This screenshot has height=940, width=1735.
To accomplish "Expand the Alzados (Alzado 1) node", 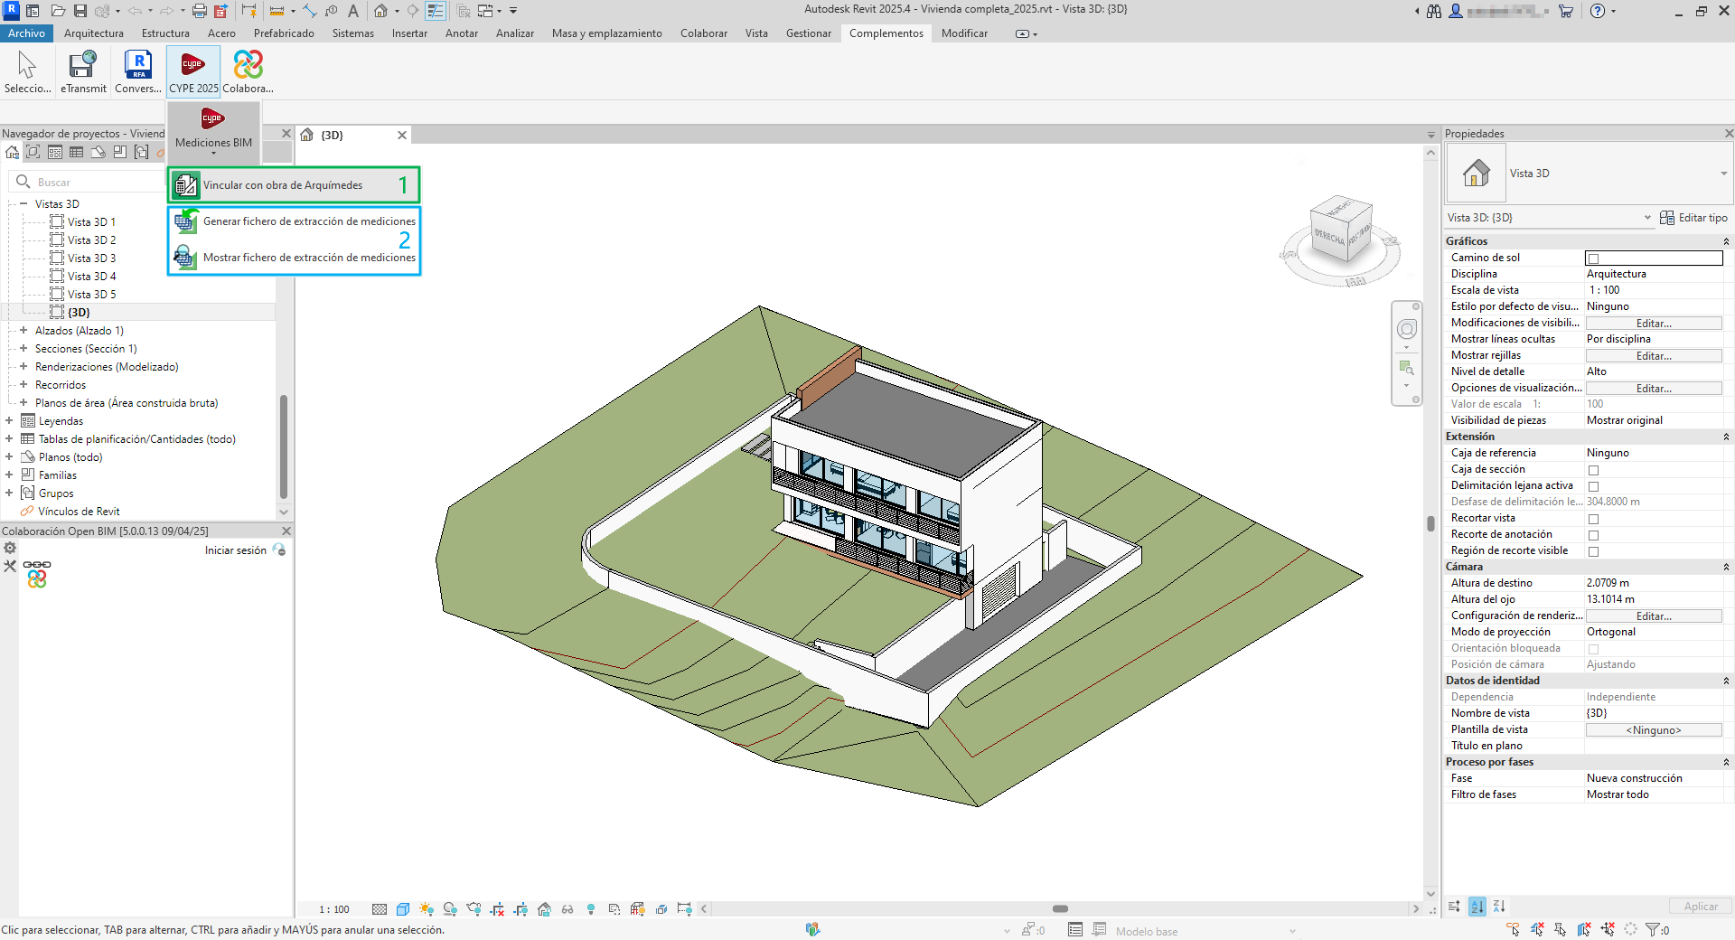I will coord(23,331).
